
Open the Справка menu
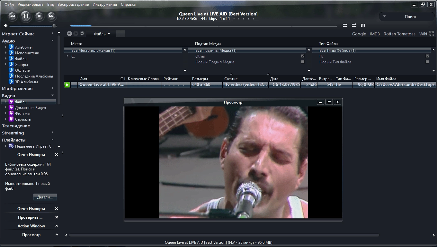[128, 5]
